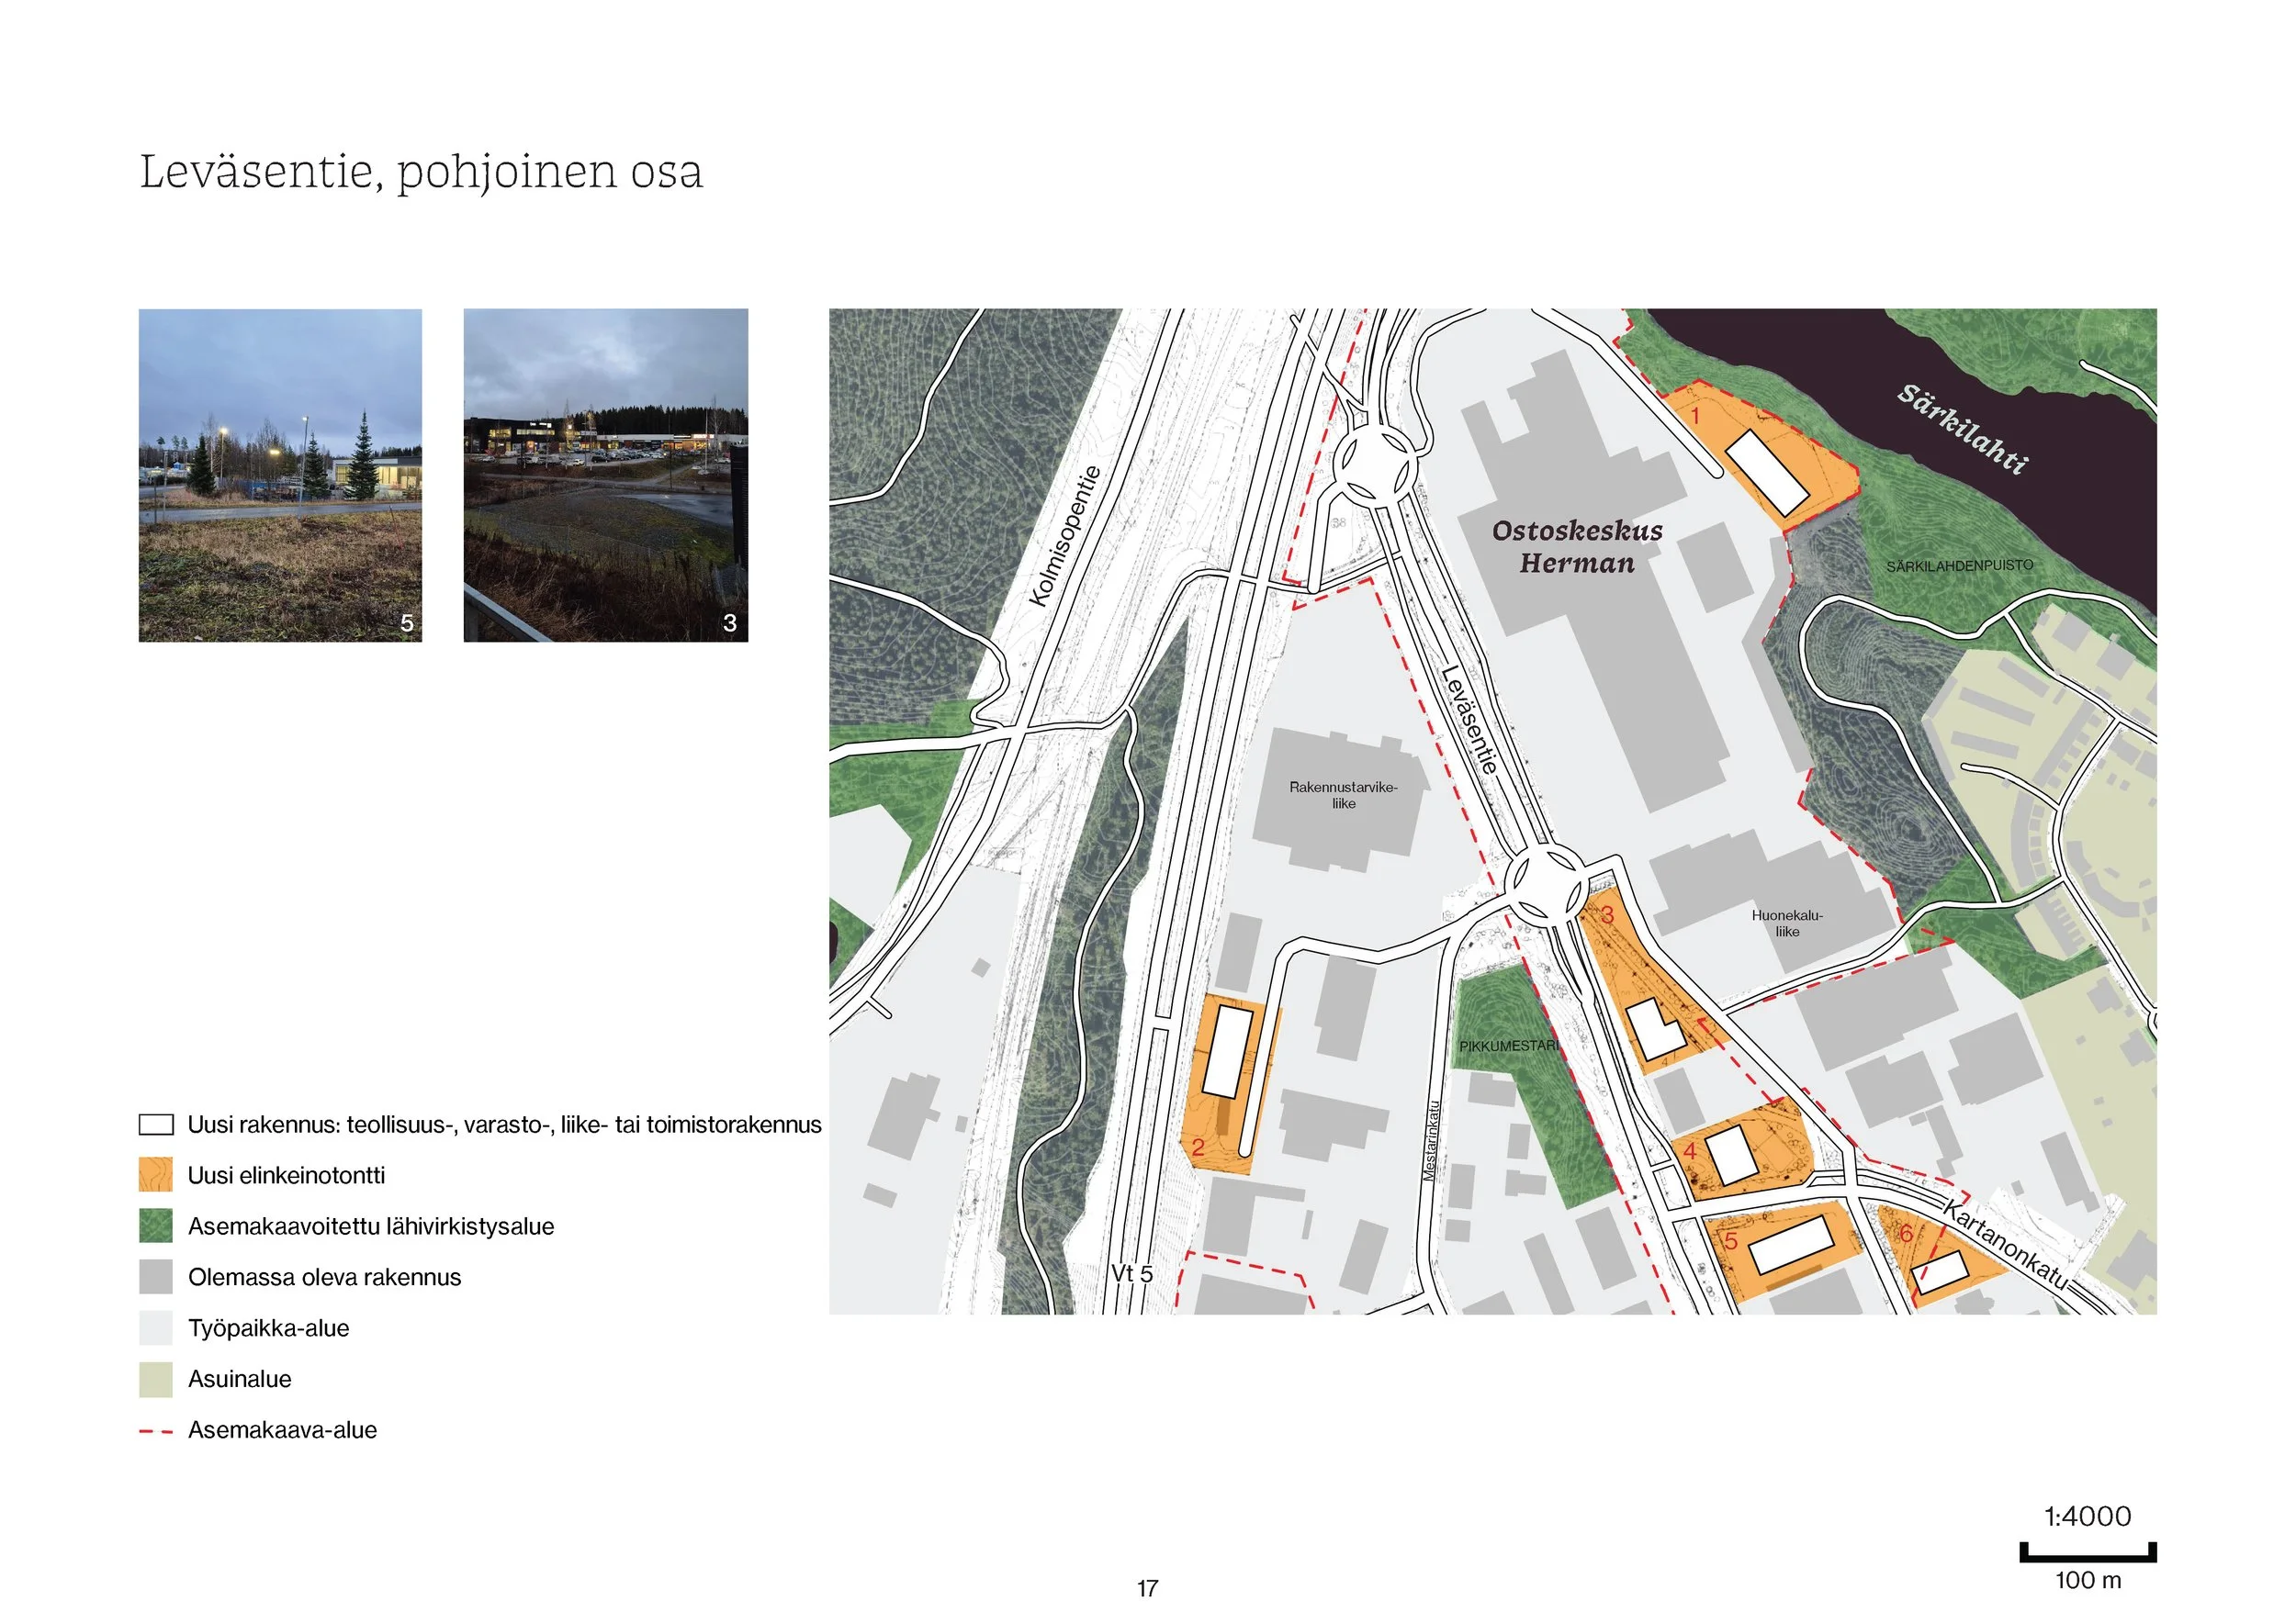
Task: Open details for the Huonekaluliike building
Action: [x=1788, y=924]
